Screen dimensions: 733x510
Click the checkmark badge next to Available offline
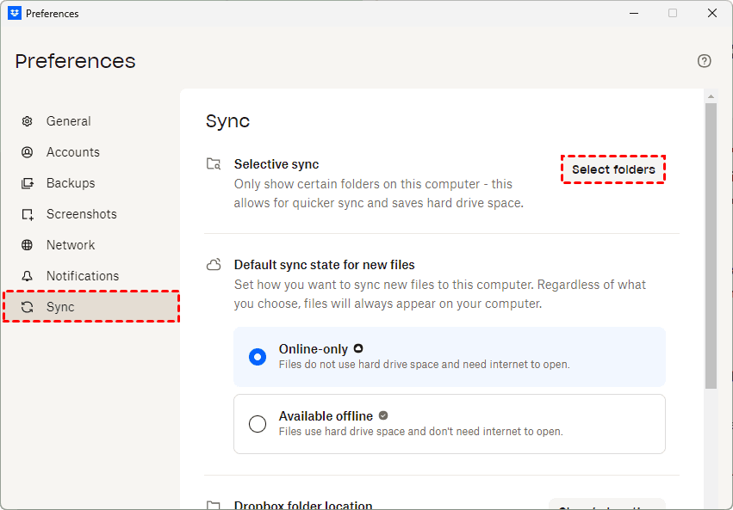tap(383, 415)
